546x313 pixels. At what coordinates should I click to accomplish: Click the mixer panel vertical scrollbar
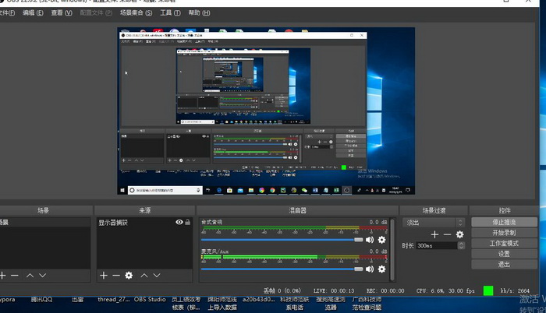point(392,249)
